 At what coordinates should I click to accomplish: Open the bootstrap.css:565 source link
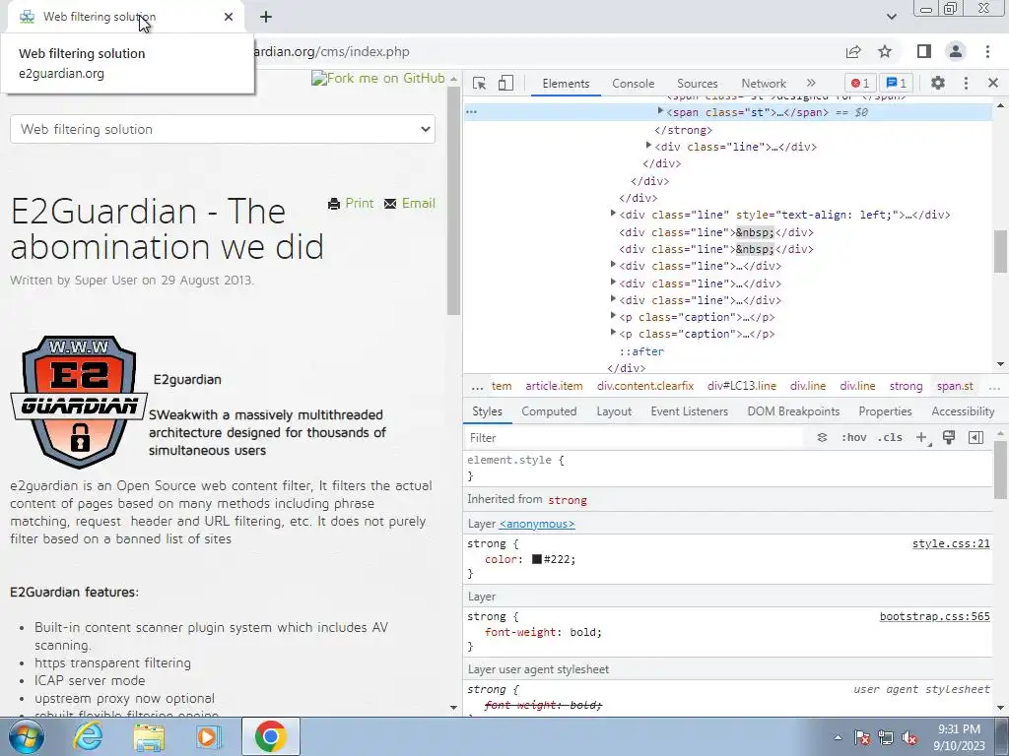click(x=935, y=616)
